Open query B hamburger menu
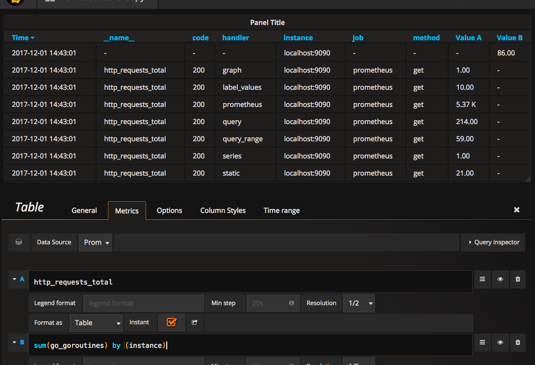This screenshot has height=365, width=535. 483,342
